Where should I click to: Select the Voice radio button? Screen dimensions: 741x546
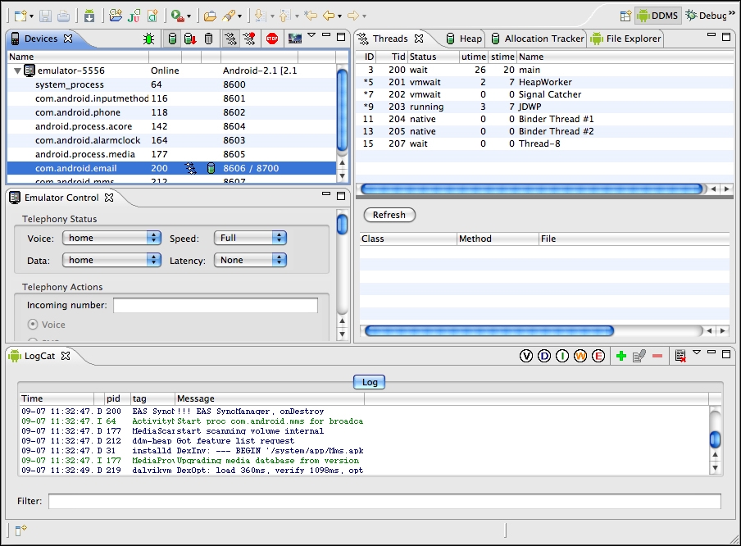(x=33, y=325)
